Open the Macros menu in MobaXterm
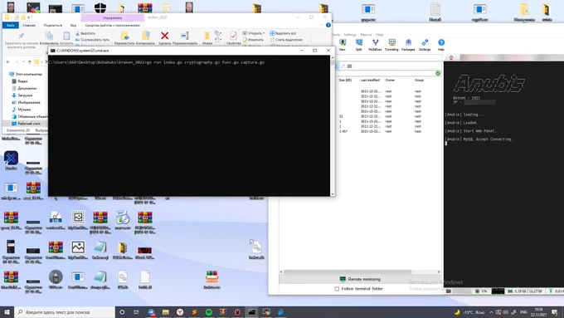 [x=366, y=35]
